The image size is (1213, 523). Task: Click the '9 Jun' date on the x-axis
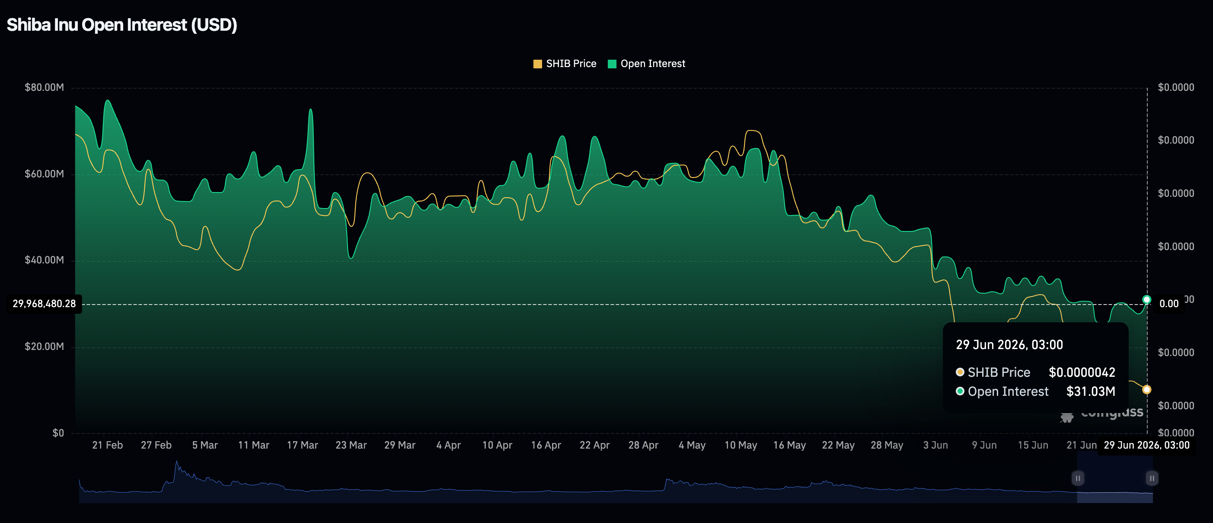984,445
